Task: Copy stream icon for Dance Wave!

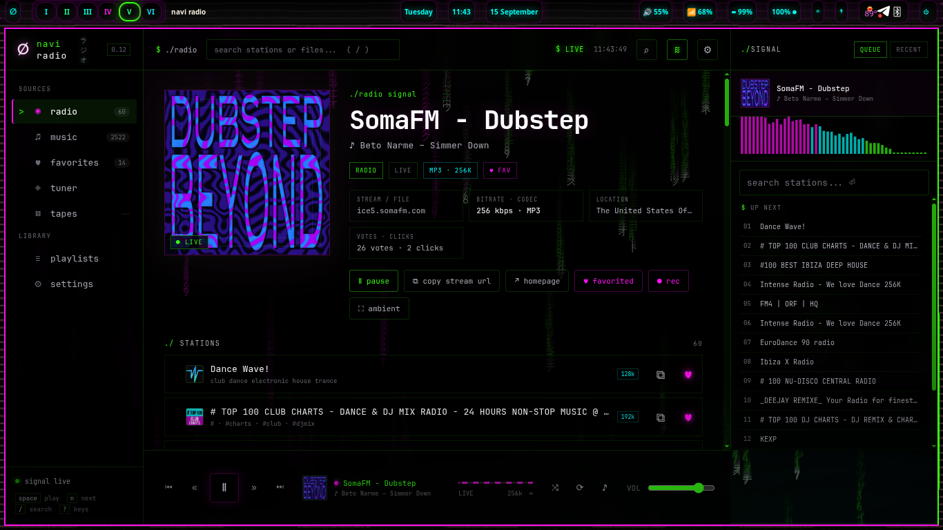Action: tap(661, 375)
